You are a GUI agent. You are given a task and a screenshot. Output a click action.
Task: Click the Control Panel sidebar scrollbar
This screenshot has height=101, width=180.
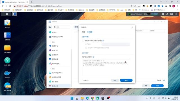71,68
